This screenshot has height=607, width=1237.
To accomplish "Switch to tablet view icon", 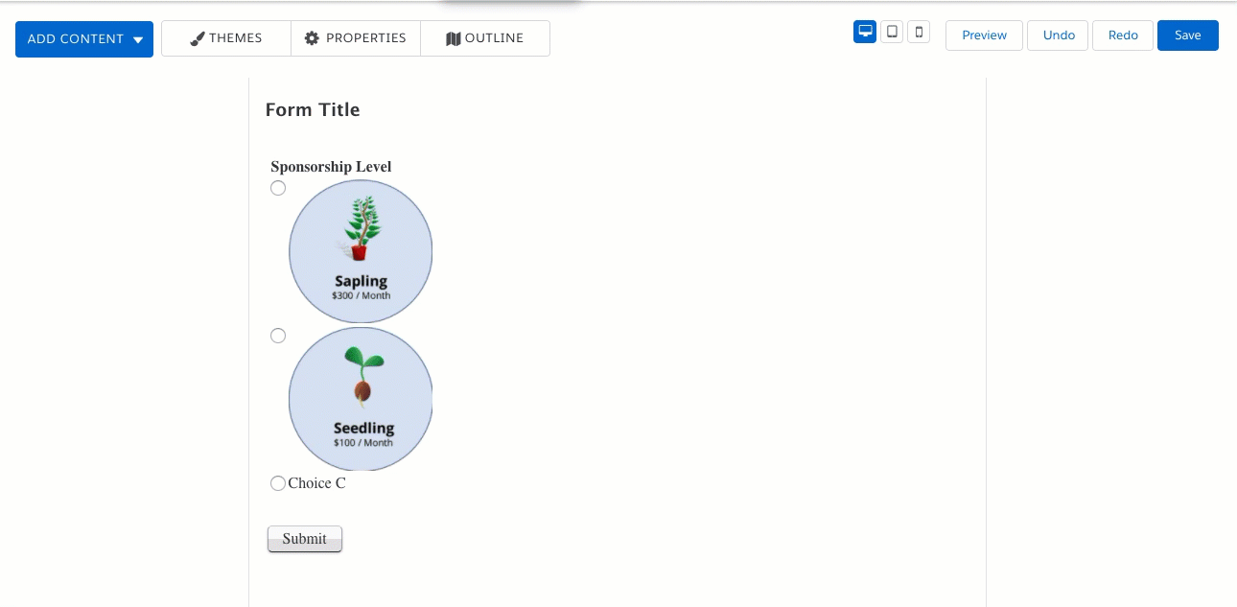I will tap(892, 32).
